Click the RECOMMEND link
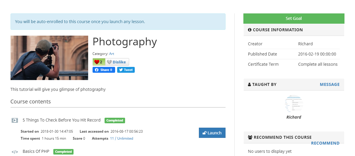Screen dimensions: 355x156 [325, 143]
